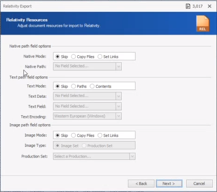This screenshot has width=217, height=192.
Task: Open the Text Encoding dropdown
Action: [x=118, y=116]
